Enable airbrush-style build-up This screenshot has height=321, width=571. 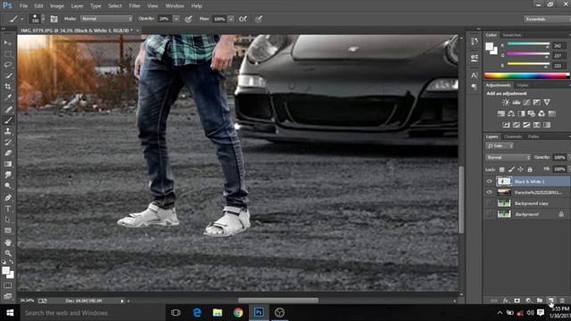click(243, 19)
